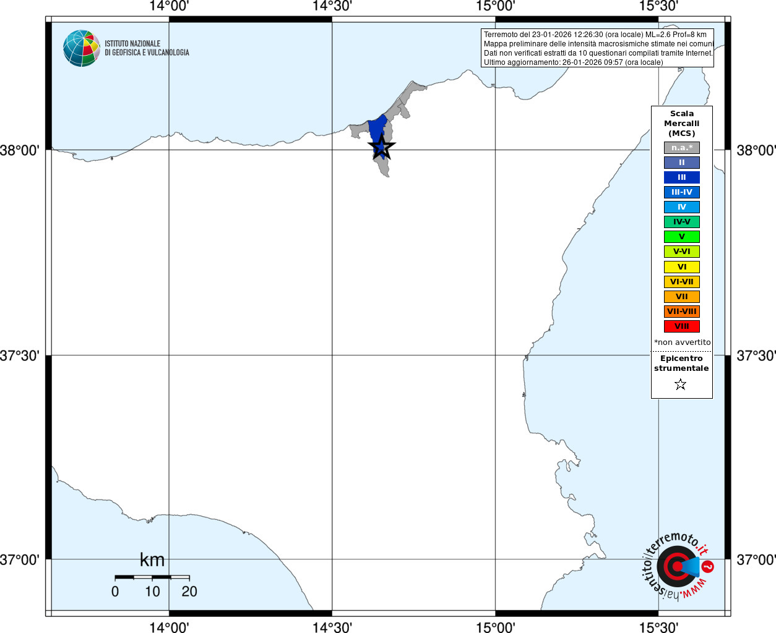Click 'Dati non verificati estratti' line
Image resolution: width=776 pixels, height=633 pixels.
(x=598, y=53)
